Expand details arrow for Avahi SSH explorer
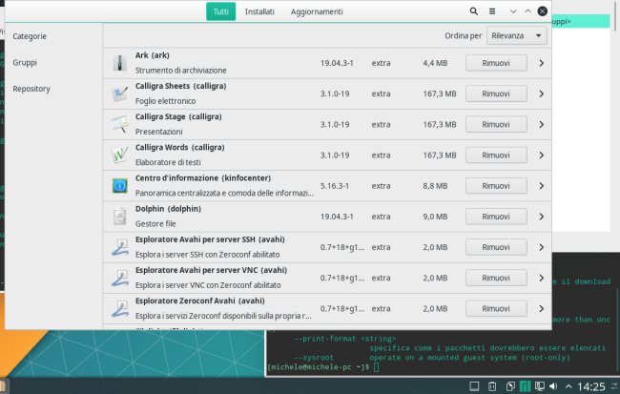Image resolution: width=620 pixels, height=394 pixels. tap(542, 247)
